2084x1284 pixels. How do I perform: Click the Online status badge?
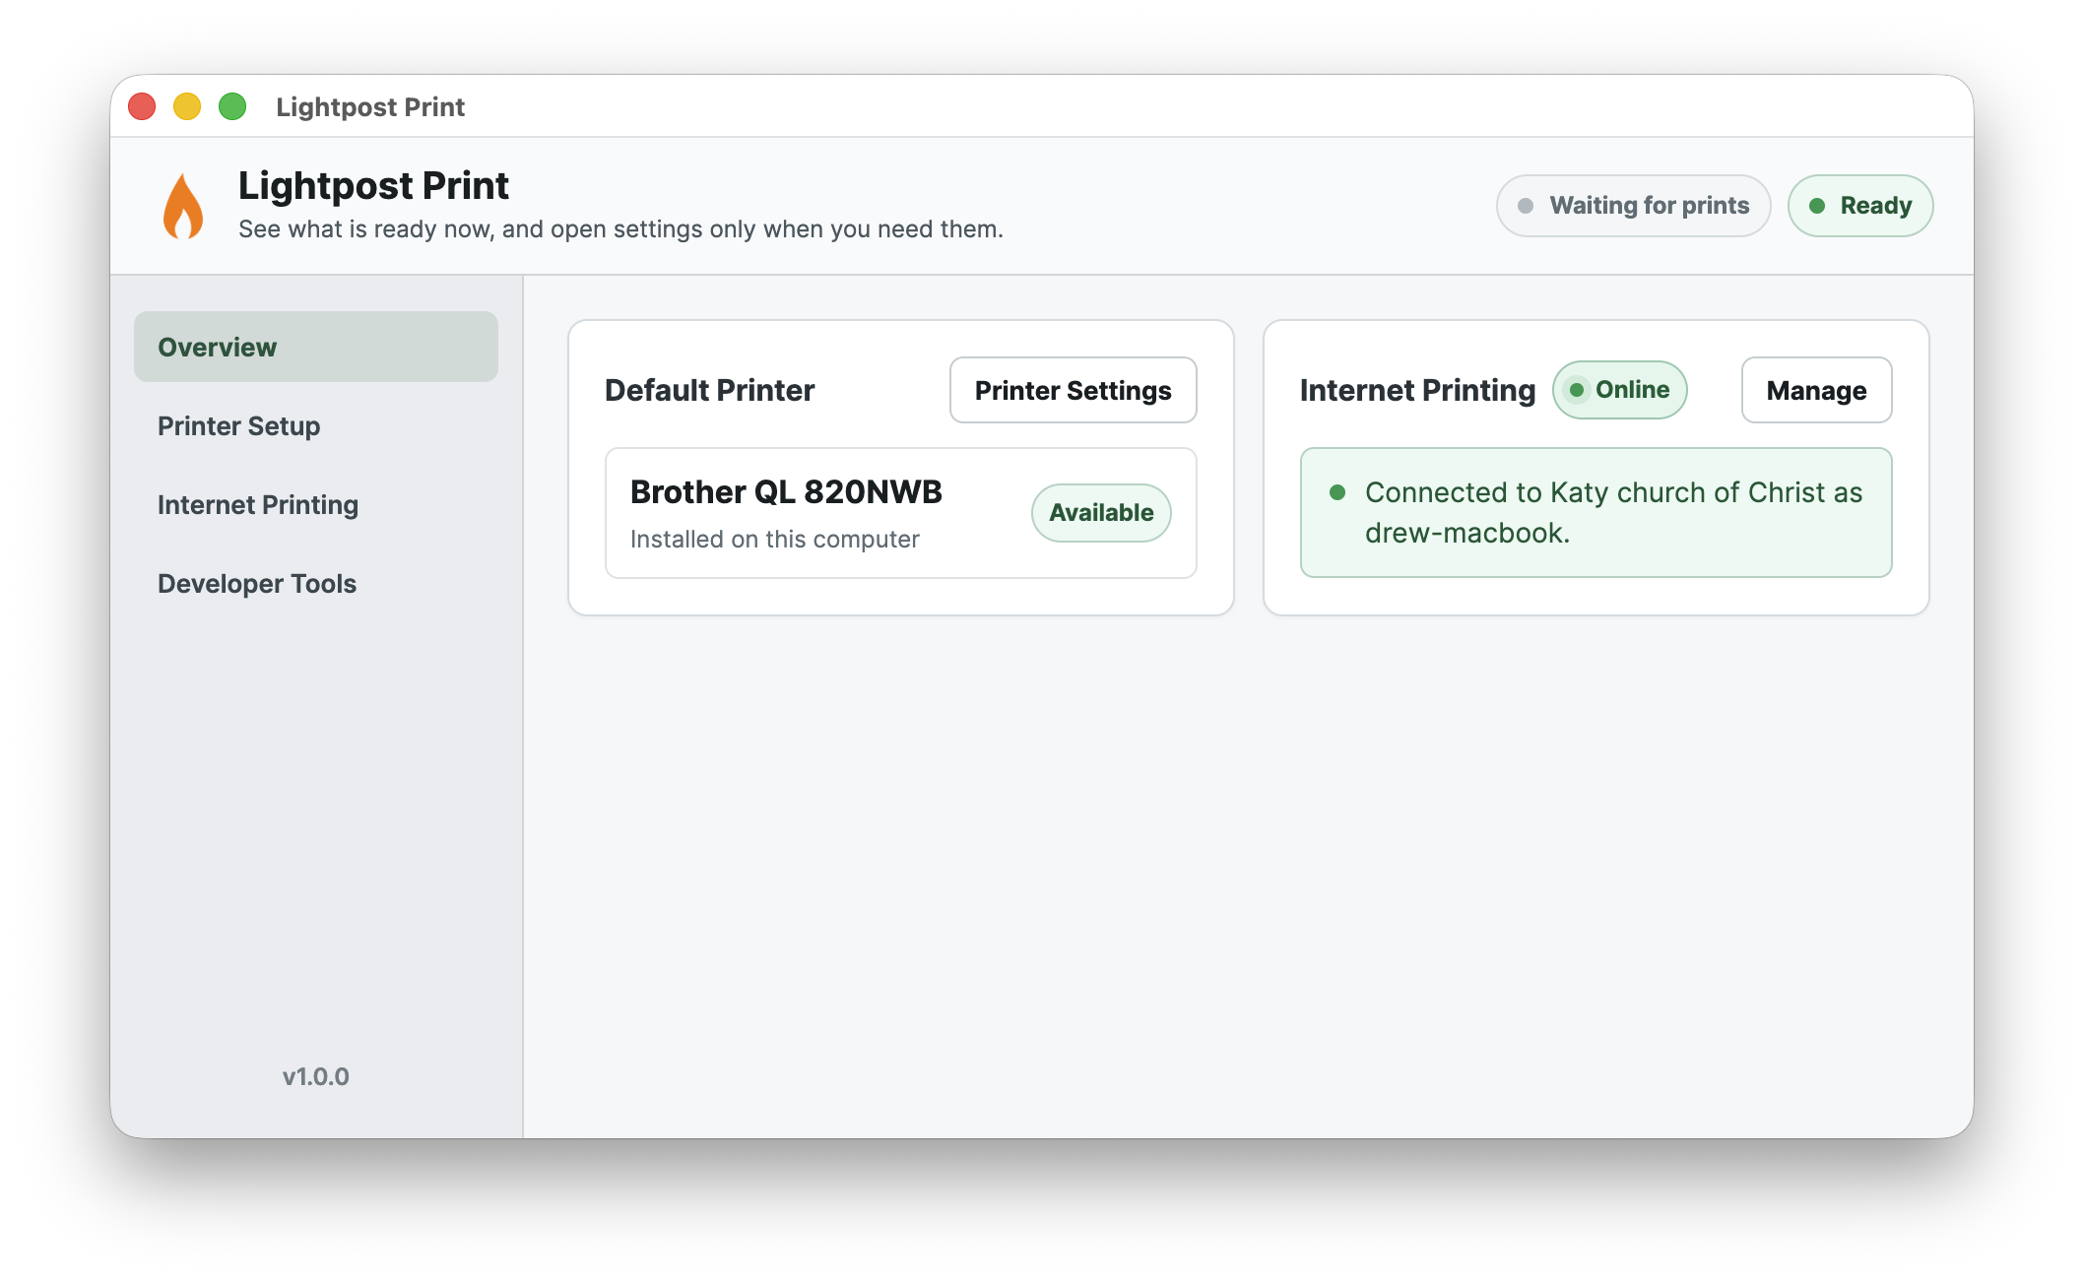coord(1619,390)
